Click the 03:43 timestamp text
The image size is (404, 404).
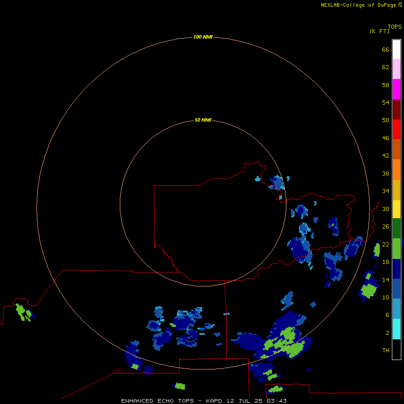pos(277,401)
